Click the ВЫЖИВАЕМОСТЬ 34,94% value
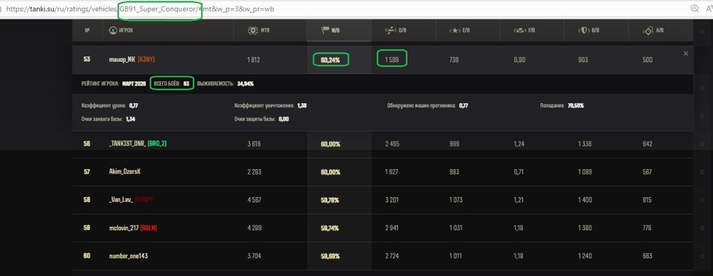713x276 pixels. click(x=225, y=84)
